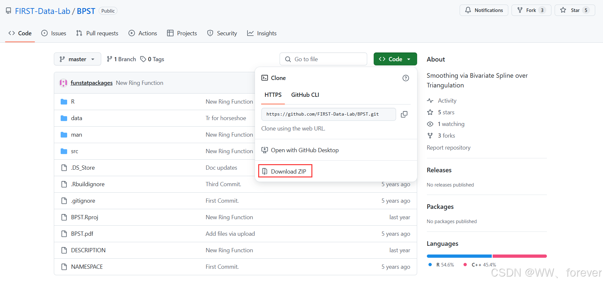The width and height of the screenshot is (603, 283).
Task: Click the C++ 45.4% language entry
Action: point(480,265)
